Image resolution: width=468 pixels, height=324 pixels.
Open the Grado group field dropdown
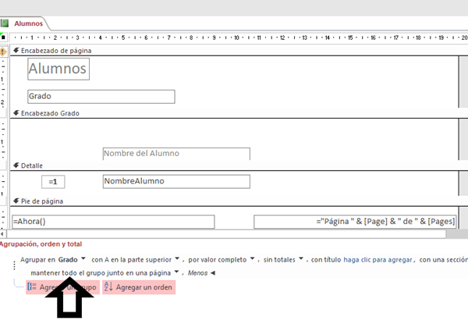point(83,259)
